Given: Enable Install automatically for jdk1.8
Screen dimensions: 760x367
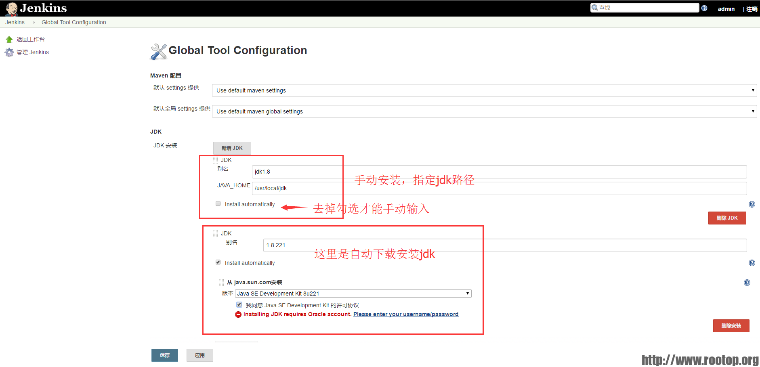Looking at the screenshot, I should pyautogui.click(x=218, y=203).
